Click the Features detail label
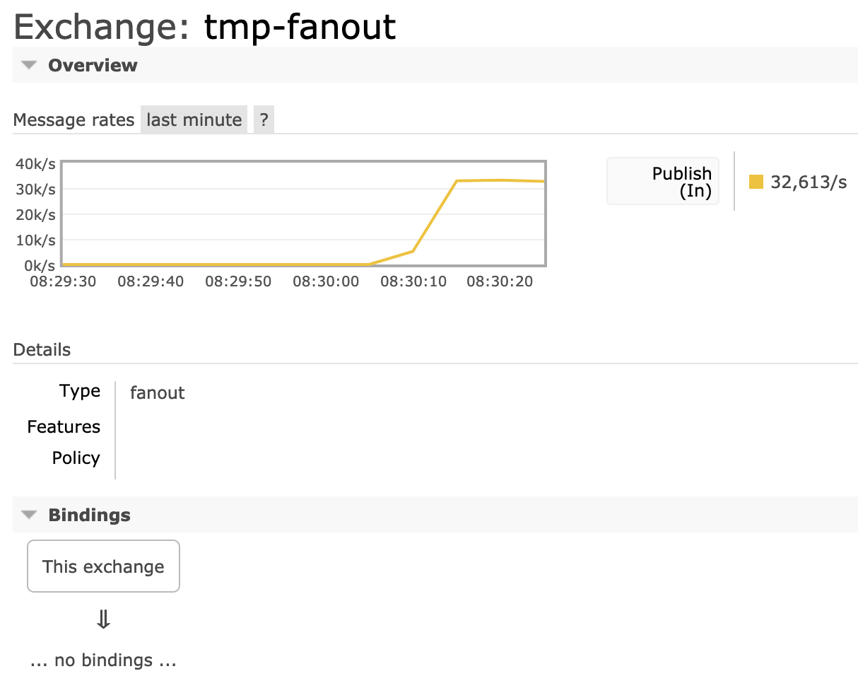 click(x=64, y=427)
